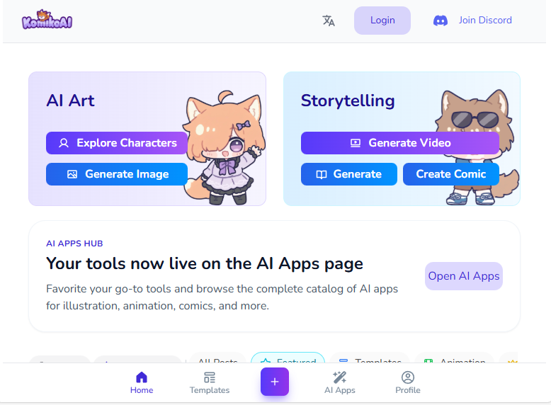Click Explore Characters button
The image size is (551, 405).
(117, 143)
